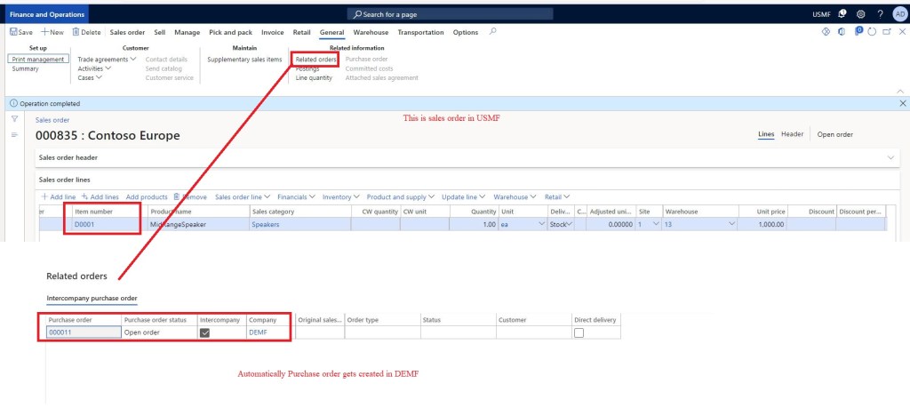The width and height of the screenshot is (910, 416).
Task: Open the notifications bell icon
Action: coord(842,14)
